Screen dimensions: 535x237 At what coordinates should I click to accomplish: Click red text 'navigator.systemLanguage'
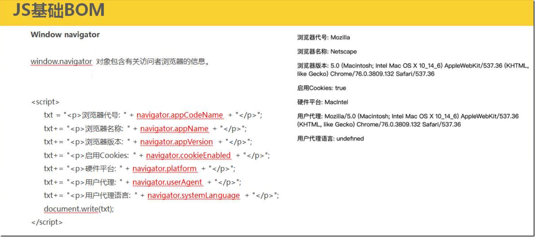click(x=193, y=196)
